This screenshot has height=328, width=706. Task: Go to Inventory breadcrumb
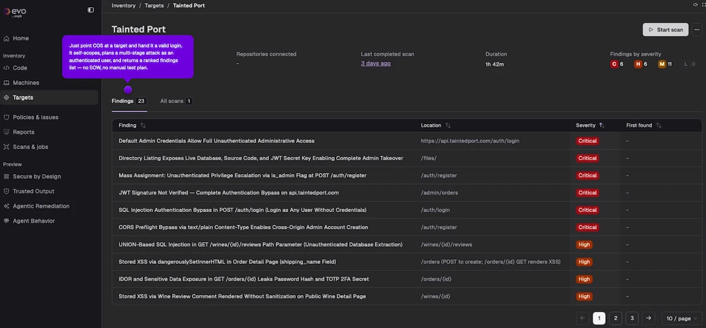(124, 5)
